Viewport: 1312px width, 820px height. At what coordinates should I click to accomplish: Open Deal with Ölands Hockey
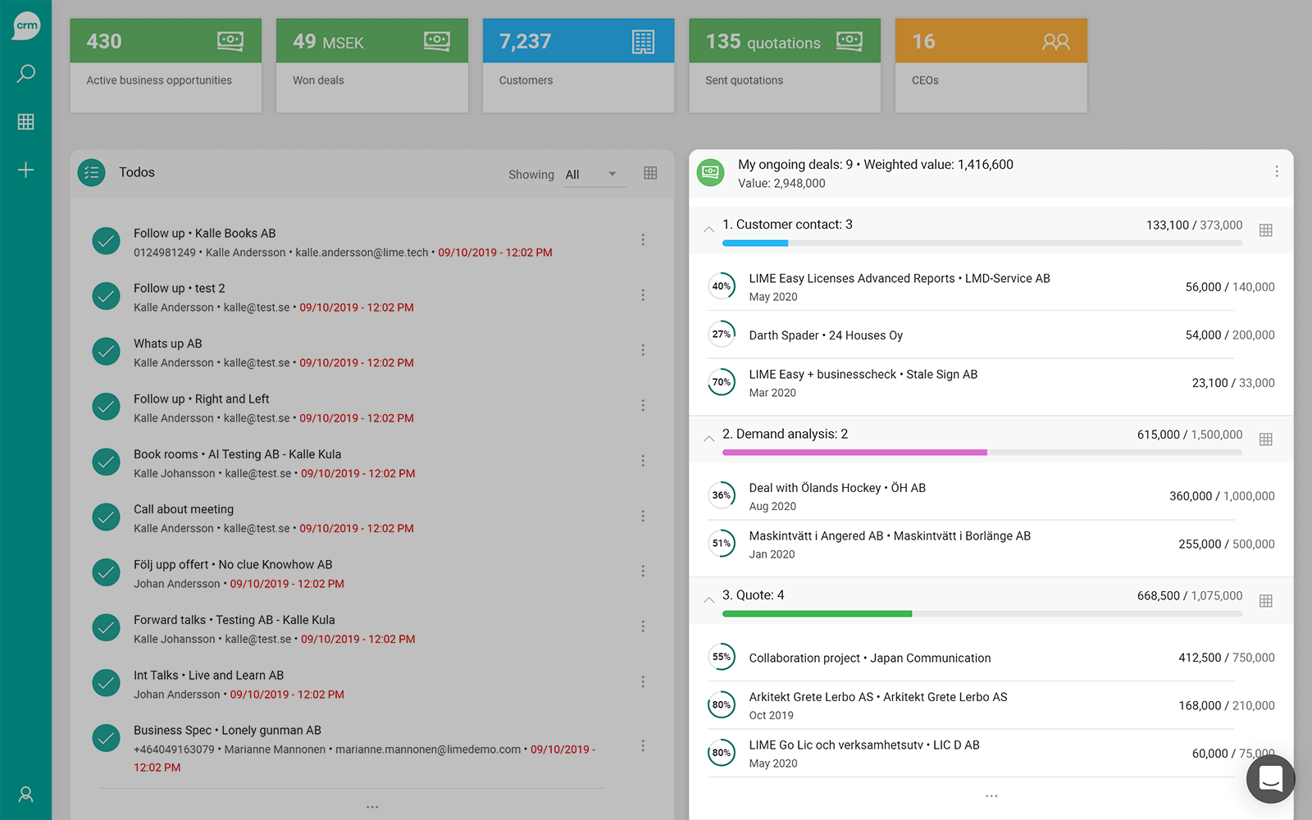pos(991,496)
